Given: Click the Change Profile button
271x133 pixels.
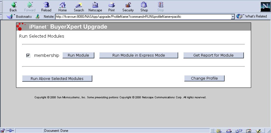Looking at the screenshot, I should pos(204,78).
